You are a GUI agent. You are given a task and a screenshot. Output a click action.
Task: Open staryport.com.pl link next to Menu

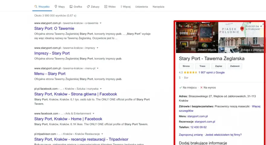197,116
